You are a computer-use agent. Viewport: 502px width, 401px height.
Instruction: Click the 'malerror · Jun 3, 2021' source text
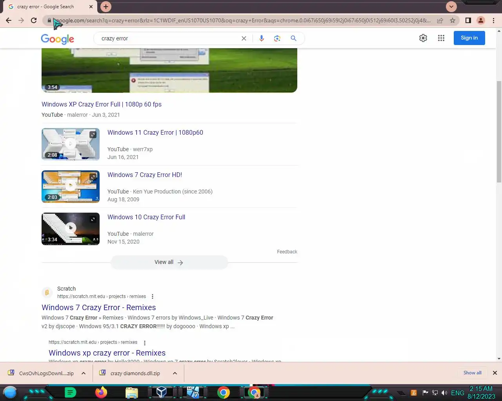(93, 115)
